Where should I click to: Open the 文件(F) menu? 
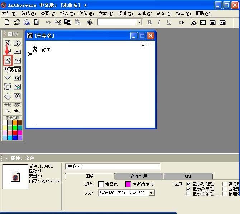tap(9, 14)
